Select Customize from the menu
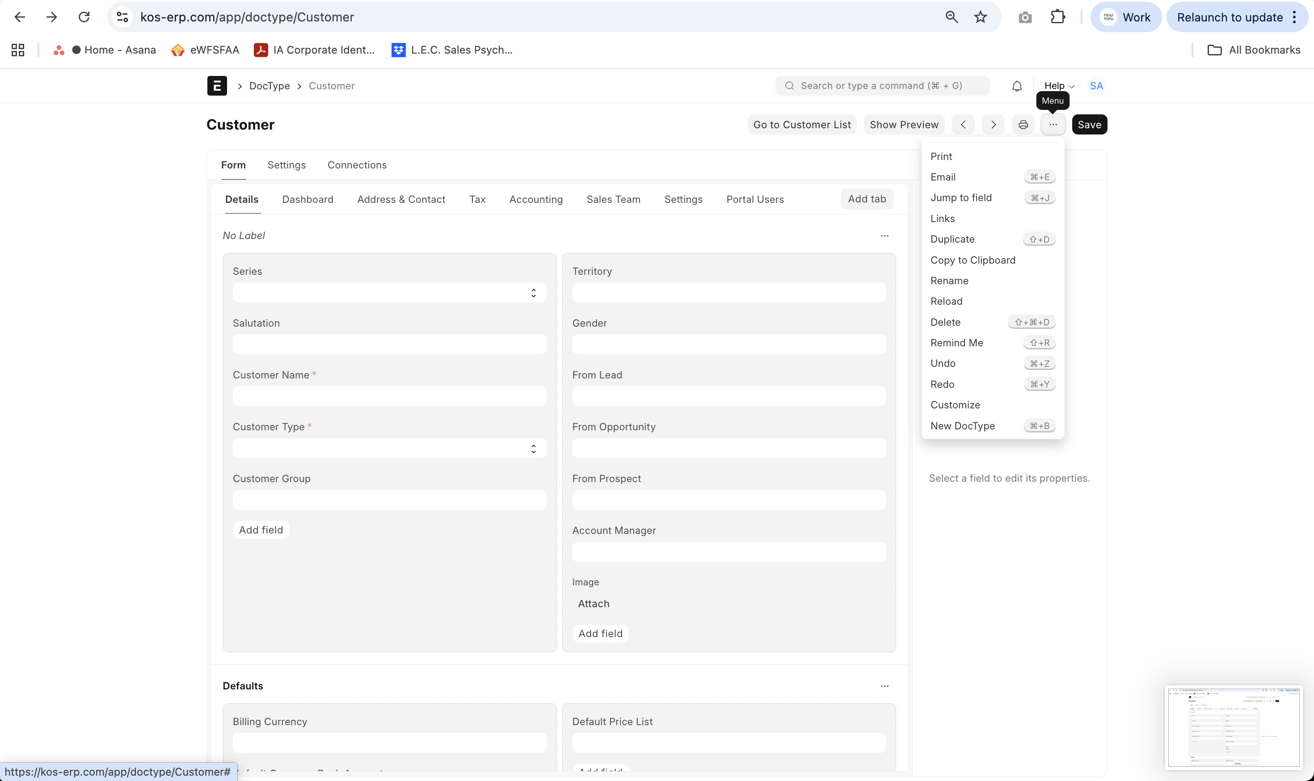The height and width of the screenshot is (781, 1314). pos(955,405)
